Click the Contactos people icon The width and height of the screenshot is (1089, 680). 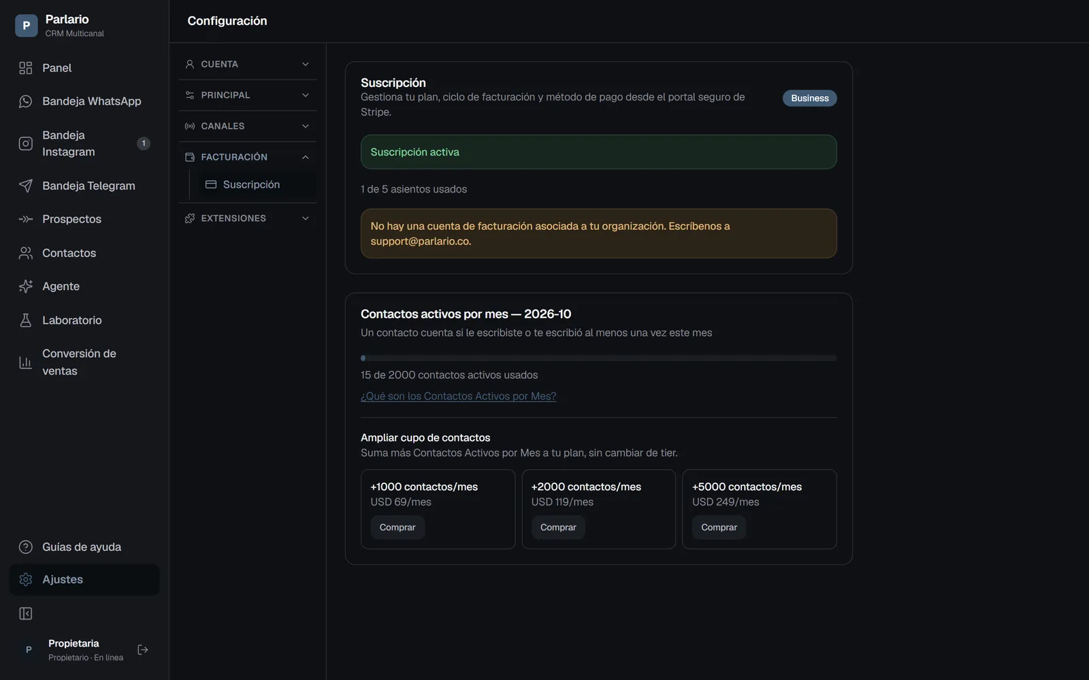[x=26, y=253]
